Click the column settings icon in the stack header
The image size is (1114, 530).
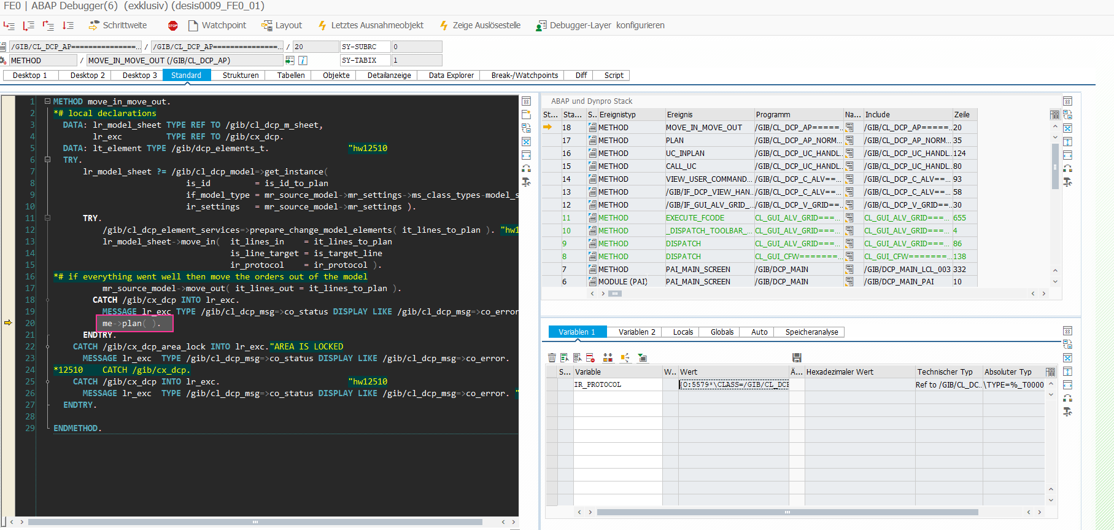pos(1054,115)
